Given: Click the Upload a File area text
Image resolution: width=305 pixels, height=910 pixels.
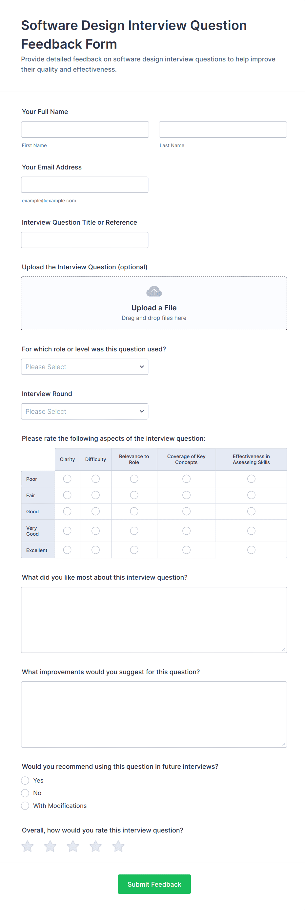Looking at the screenshot, I should (154, 308).
